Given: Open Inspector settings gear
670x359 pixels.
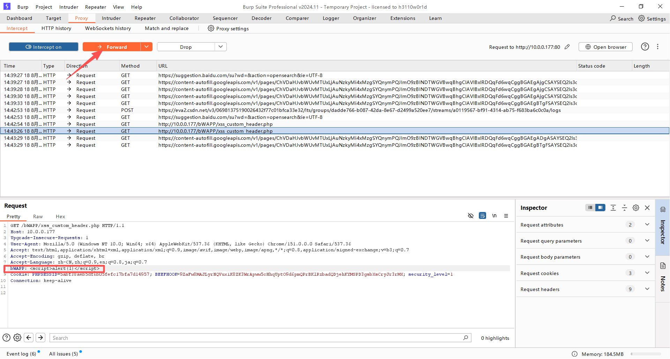Looking at the screenshot, I should click(x=636, y=208).
